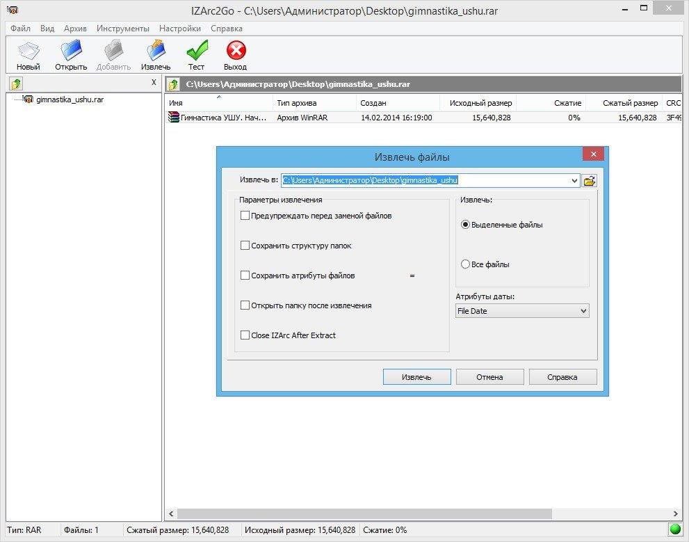Click the up-folder icon beside archive path bar

(x=175, y=84)
